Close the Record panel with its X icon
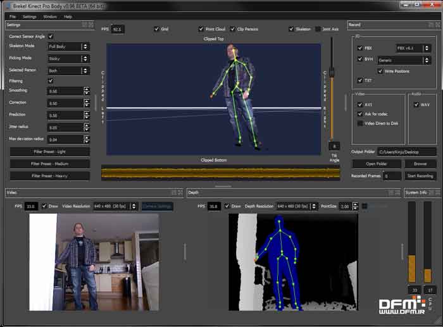 point(438,25)
